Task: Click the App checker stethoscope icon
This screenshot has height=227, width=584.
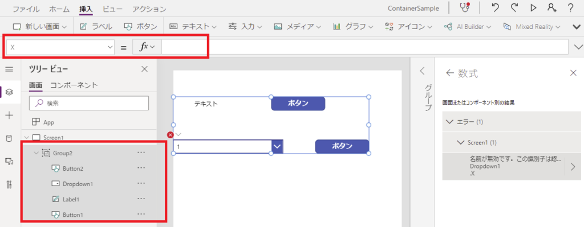Action: [464, 8]
